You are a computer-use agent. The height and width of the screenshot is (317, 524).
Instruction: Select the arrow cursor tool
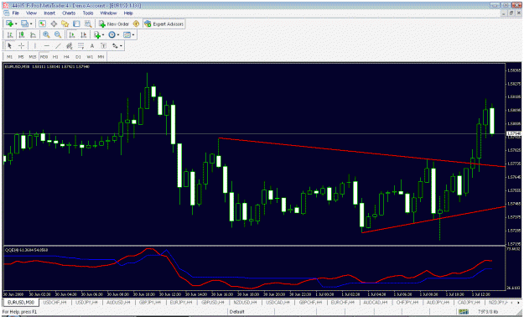point(10,45)
